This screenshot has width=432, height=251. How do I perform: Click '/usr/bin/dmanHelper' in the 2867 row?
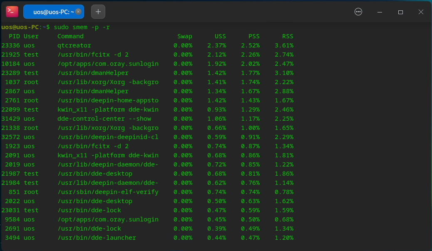point(93,91)
